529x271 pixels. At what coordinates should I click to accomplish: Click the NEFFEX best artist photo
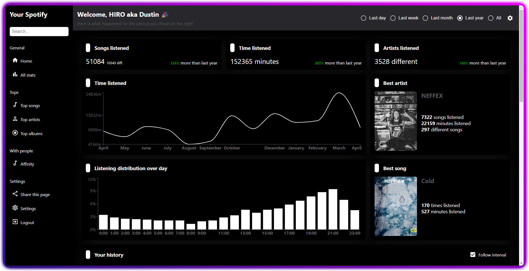(x=396, y=121)
